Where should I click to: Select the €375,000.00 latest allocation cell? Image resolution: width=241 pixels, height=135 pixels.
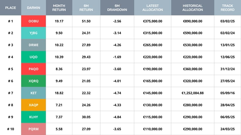pyautogui.click(x=152, y=21)
